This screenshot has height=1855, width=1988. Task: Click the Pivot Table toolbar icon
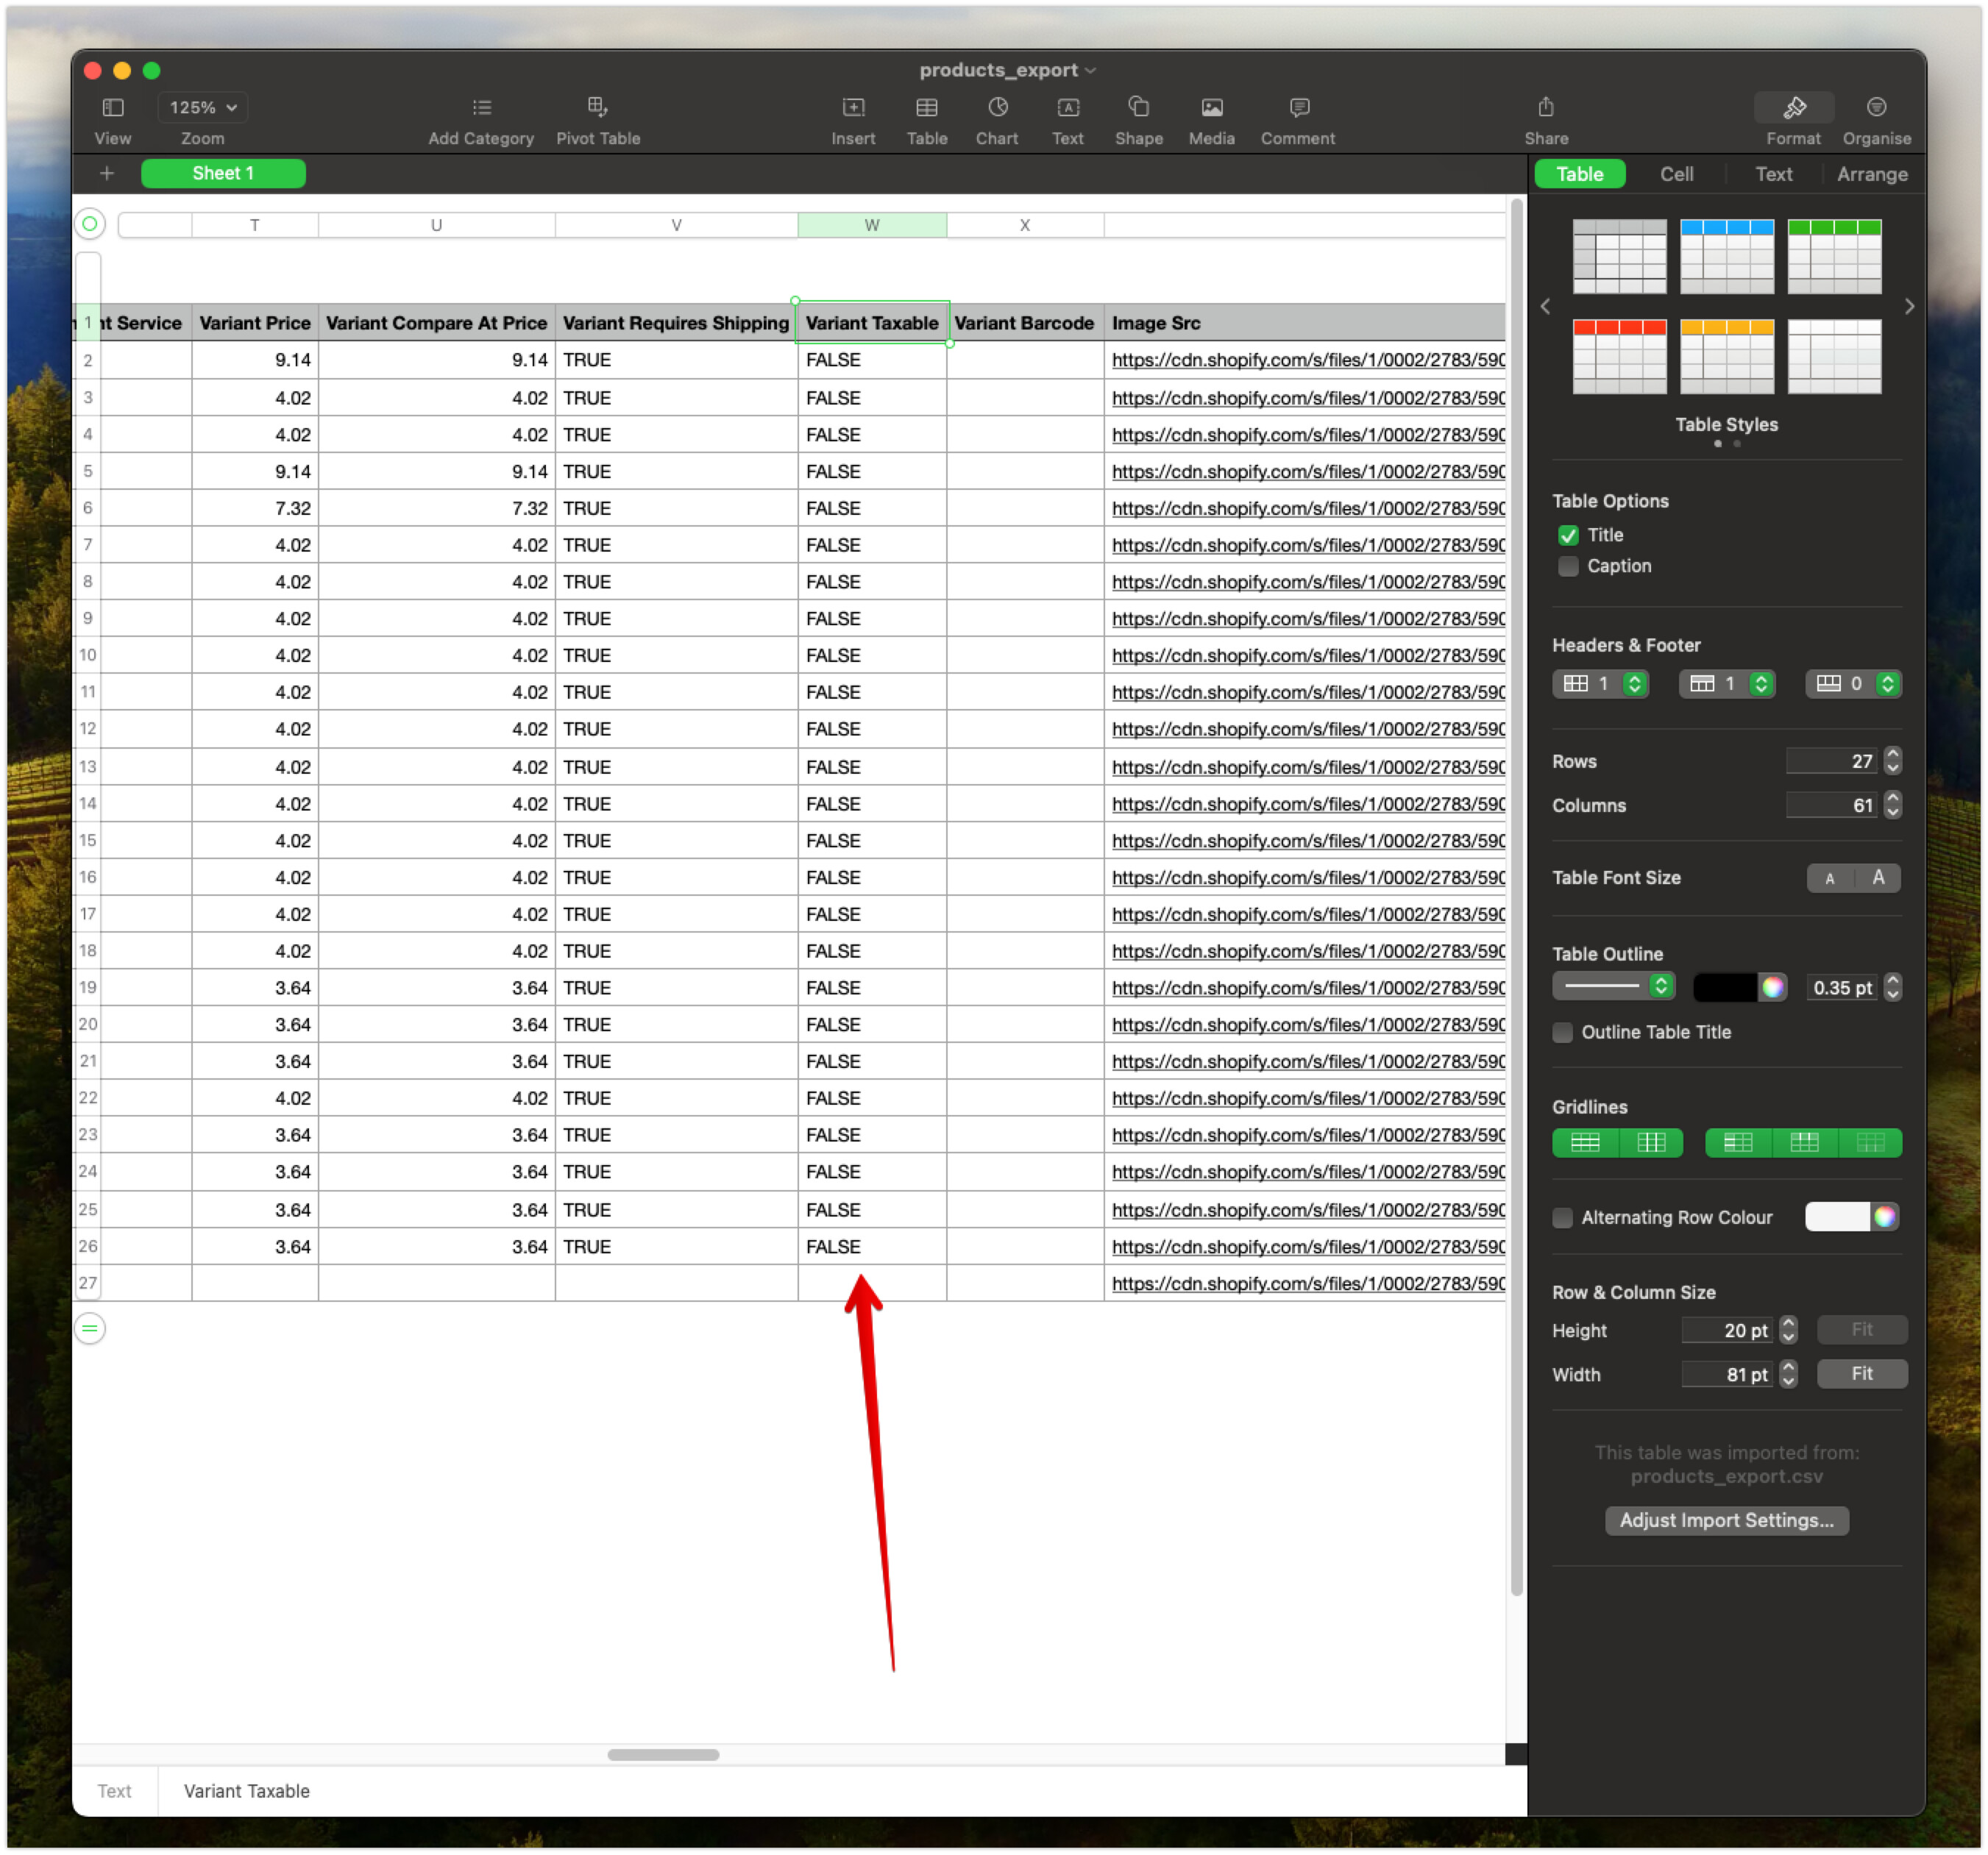point(597,108)
